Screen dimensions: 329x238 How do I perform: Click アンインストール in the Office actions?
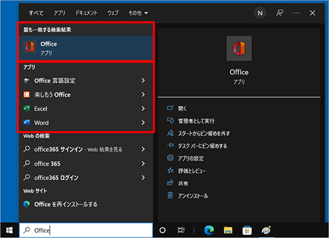coord(193,196)
